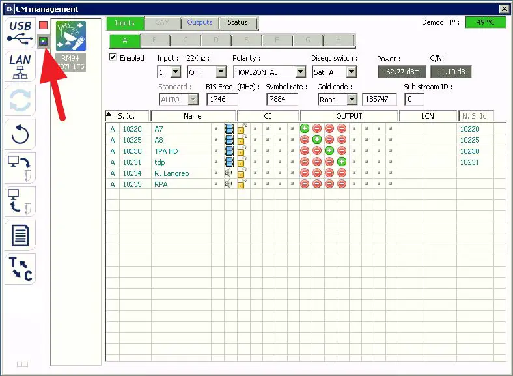Image resolution: width=513 pixels, height=376 pixels.
Task: Enable fourth output for RPA
Action: tap(342, 184)
